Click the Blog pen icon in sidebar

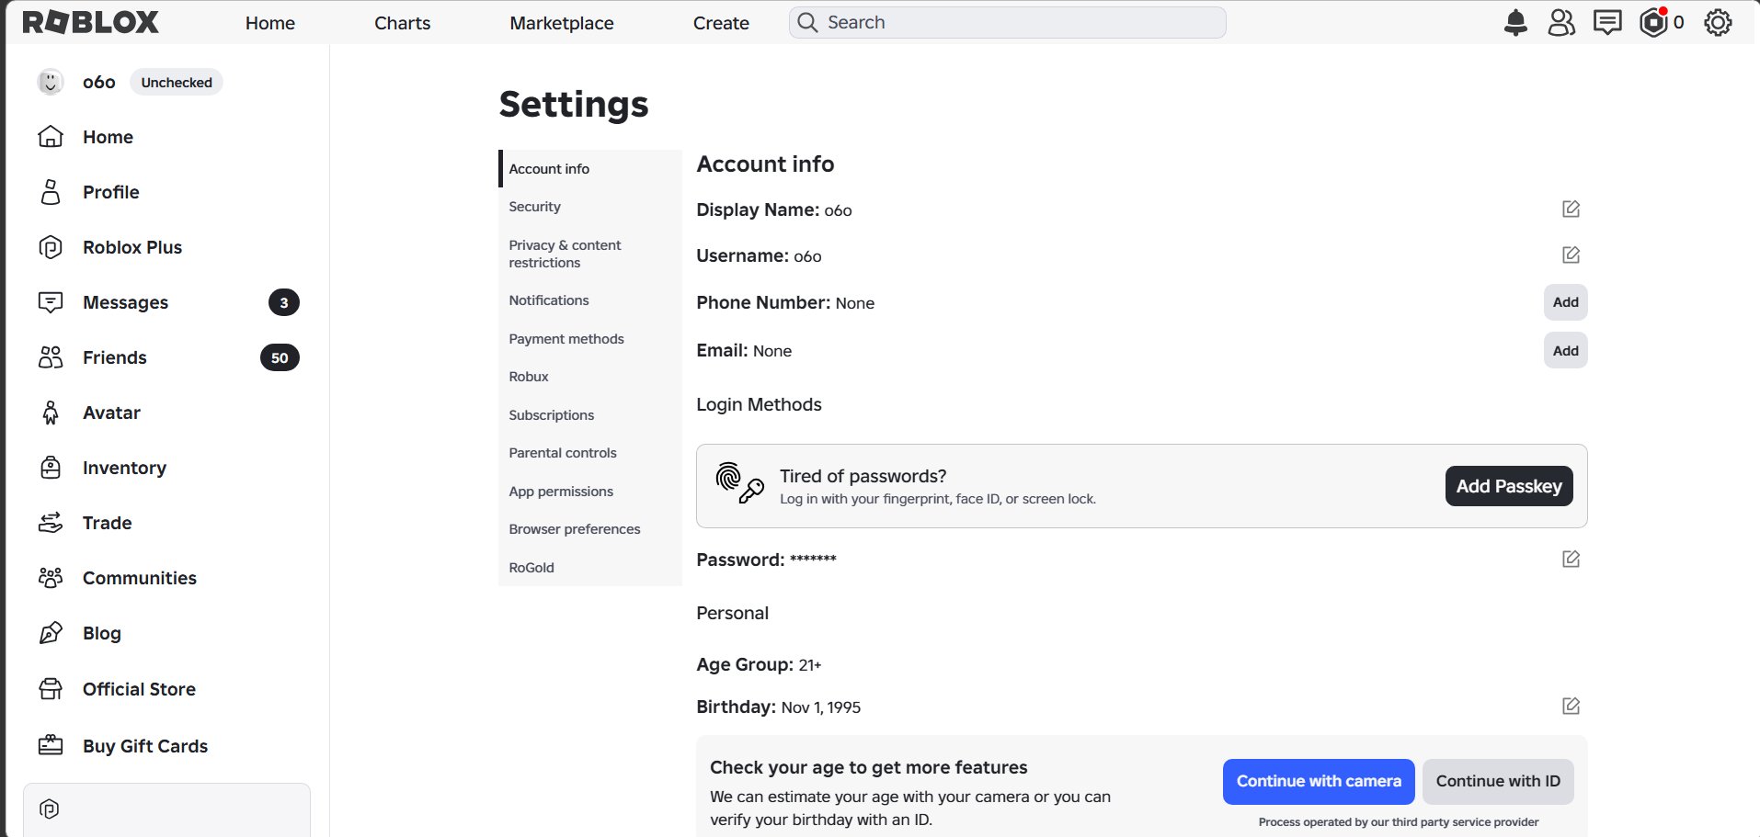pos(51,633)
